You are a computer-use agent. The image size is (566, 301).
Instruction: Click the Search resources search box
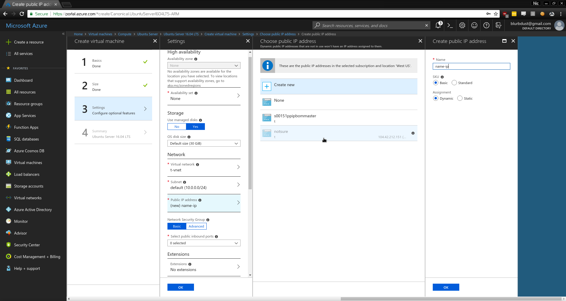(371, 26)
